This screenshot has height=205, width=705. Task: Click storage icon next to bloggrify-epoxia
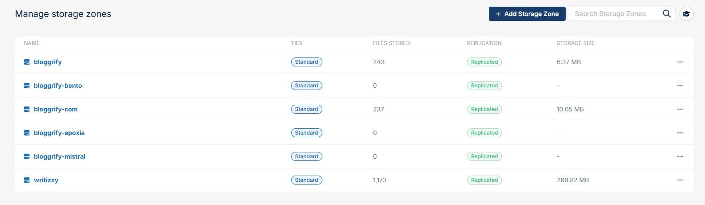[x=27, y=133]
